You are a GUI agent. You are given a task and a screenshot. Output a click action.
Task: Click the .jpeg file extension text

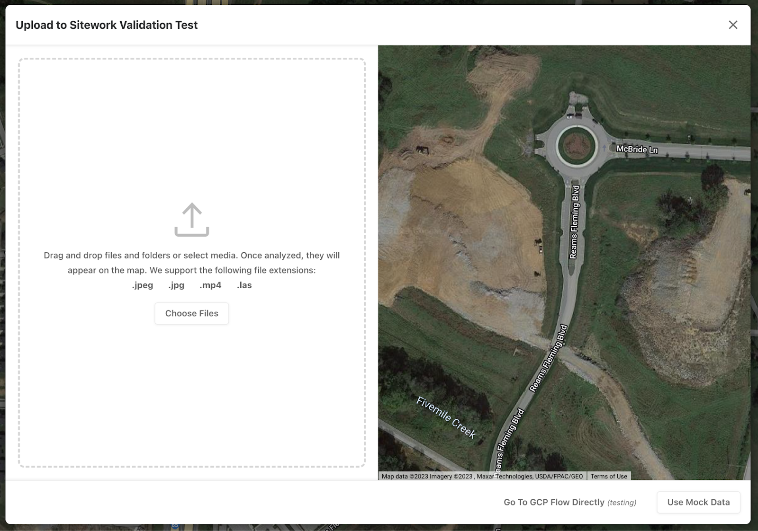[x=143, y=285]
